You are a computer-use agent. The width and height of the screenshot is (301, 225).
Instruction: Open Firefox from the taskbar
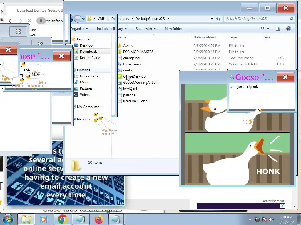[99, 219]
